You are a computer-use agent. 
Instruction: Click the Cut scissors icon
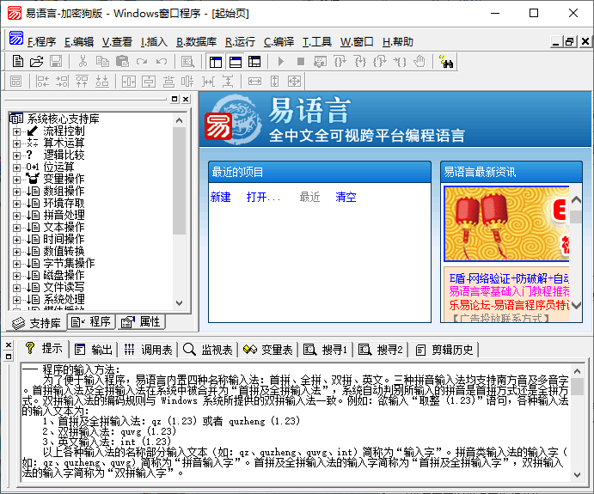[83, 61]
